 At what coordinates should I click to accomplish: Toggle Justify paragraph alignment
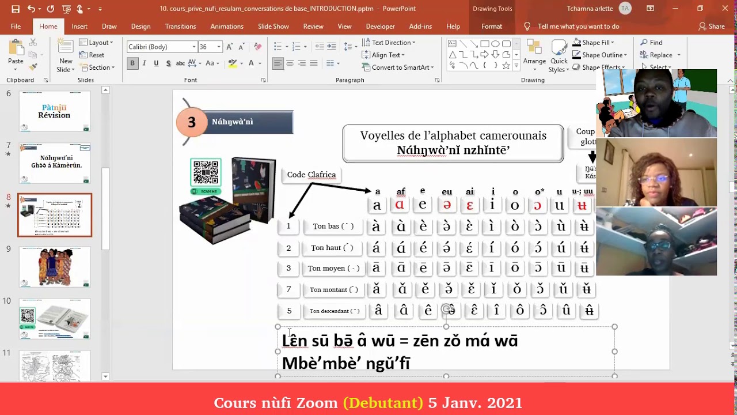(314, 63)
